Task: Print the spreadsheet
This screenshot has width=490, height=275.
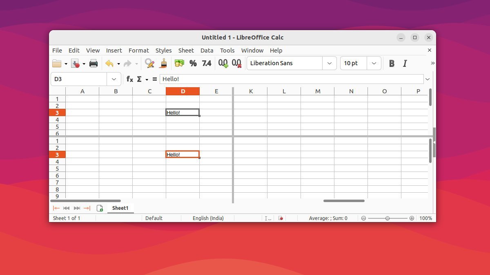Action: (93, 63)
